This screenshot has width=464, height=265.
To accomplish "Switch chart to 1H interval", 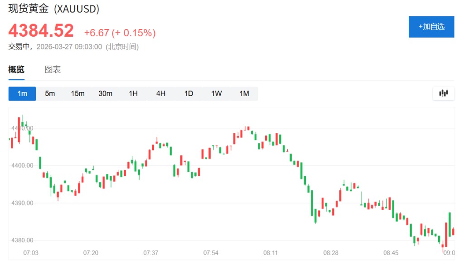I will click(133, 94).
